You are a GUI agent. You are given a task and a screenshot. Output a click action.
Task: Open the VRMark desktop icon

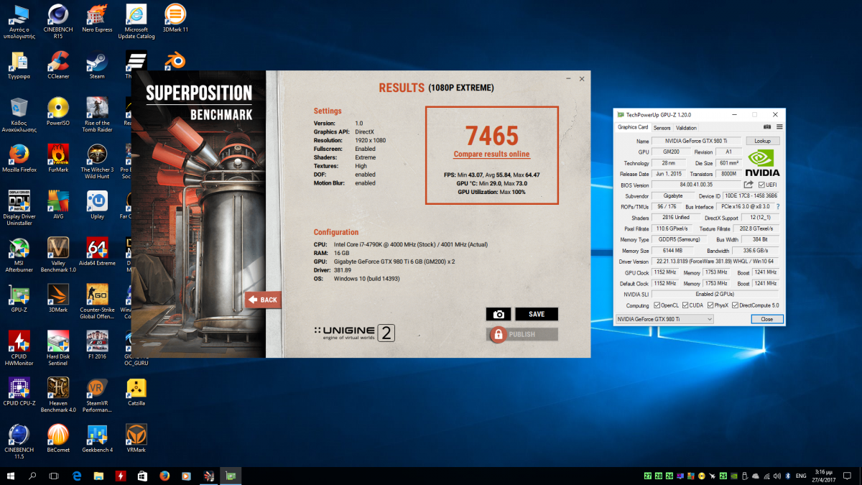click(136, 439)
